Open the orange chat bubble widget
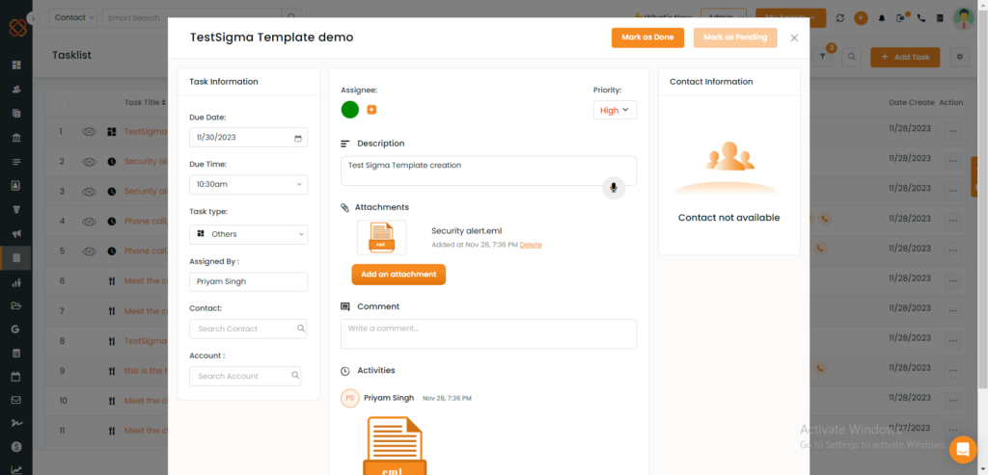Viewport: 988px width, 475px height. pyautogui.click(x=963, y=449)
